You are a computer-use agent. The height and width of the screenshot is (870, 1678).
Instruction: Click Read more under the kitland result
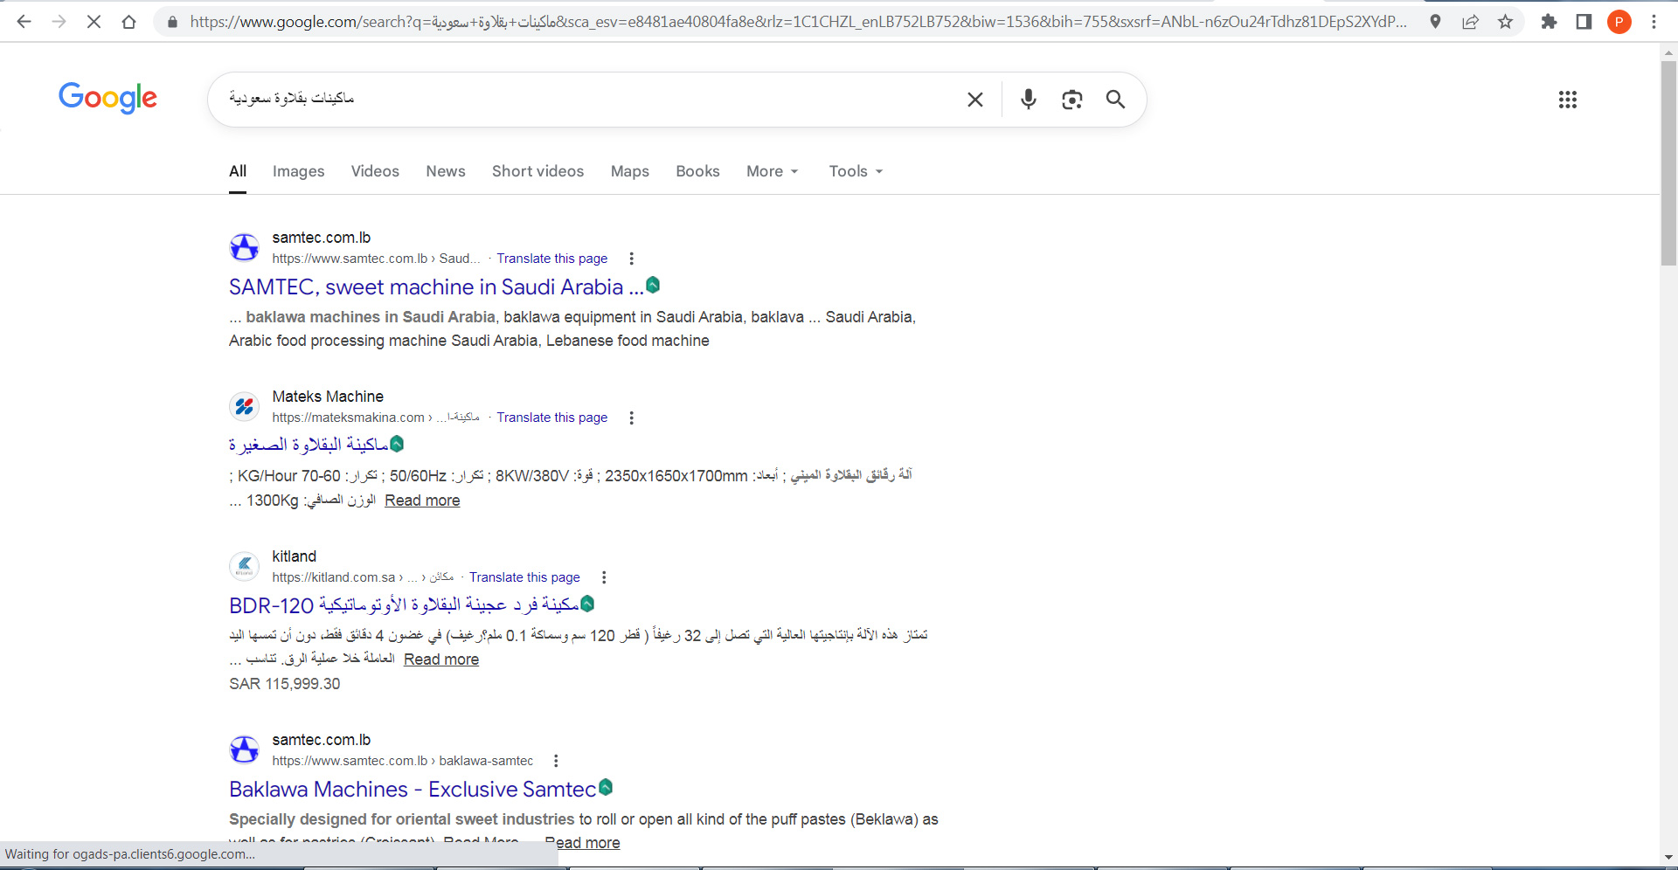point(441,659)
